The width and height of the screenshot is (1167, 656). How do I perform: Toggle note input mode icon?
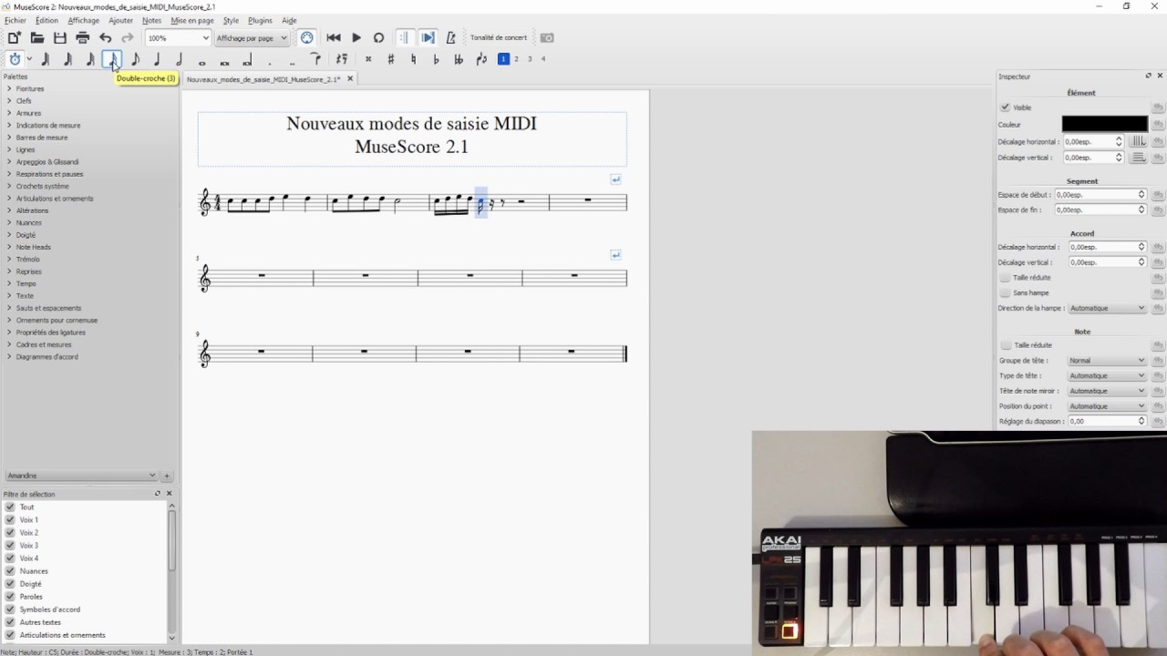(15, 59)
